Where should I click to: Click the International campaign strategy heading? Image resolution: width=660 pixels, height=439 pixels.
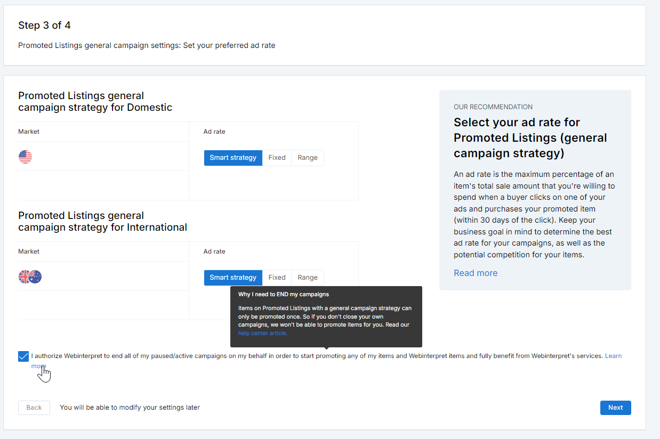pos(102,221)
